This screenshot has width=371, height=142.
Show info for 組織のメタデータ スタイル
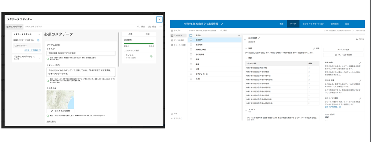(38, 40)
